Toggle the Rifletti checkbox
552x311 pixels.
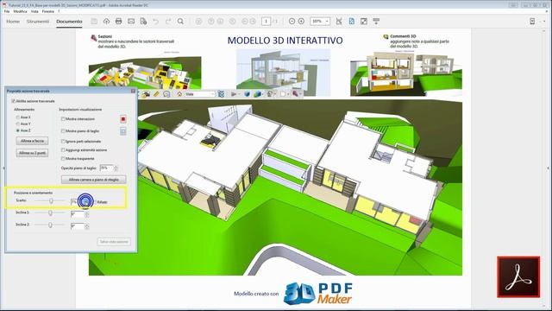pyautogui.click(x=96, y=202)
